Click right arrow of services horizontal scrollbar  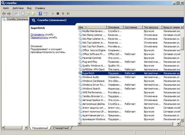point(179,124)
